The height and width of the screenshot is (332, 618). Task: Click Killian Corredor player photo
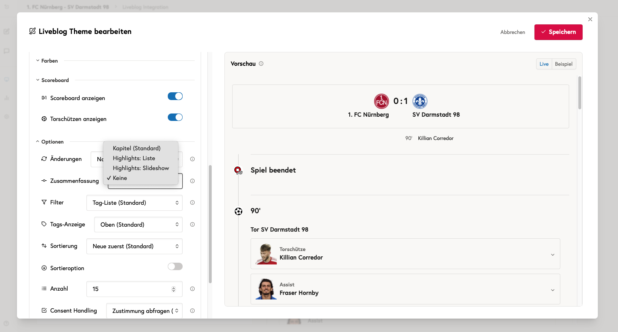tap(266, 254)
